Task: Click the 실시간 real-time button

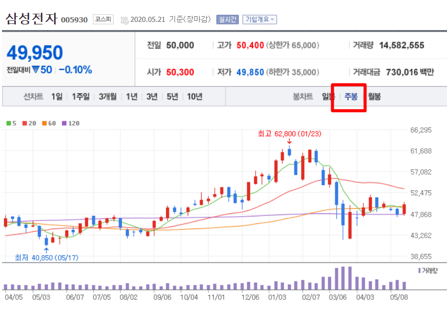Action: click(227, 19)
